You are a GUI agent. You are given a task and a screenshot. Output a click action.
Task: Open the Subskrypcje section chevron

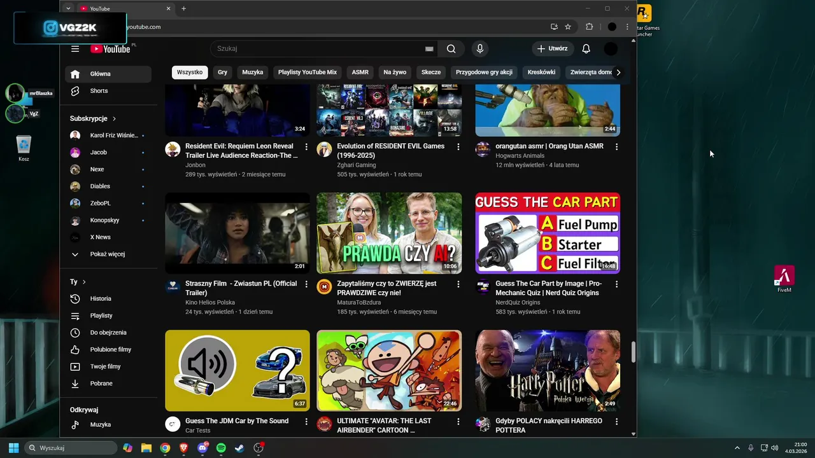coord(115,119)
